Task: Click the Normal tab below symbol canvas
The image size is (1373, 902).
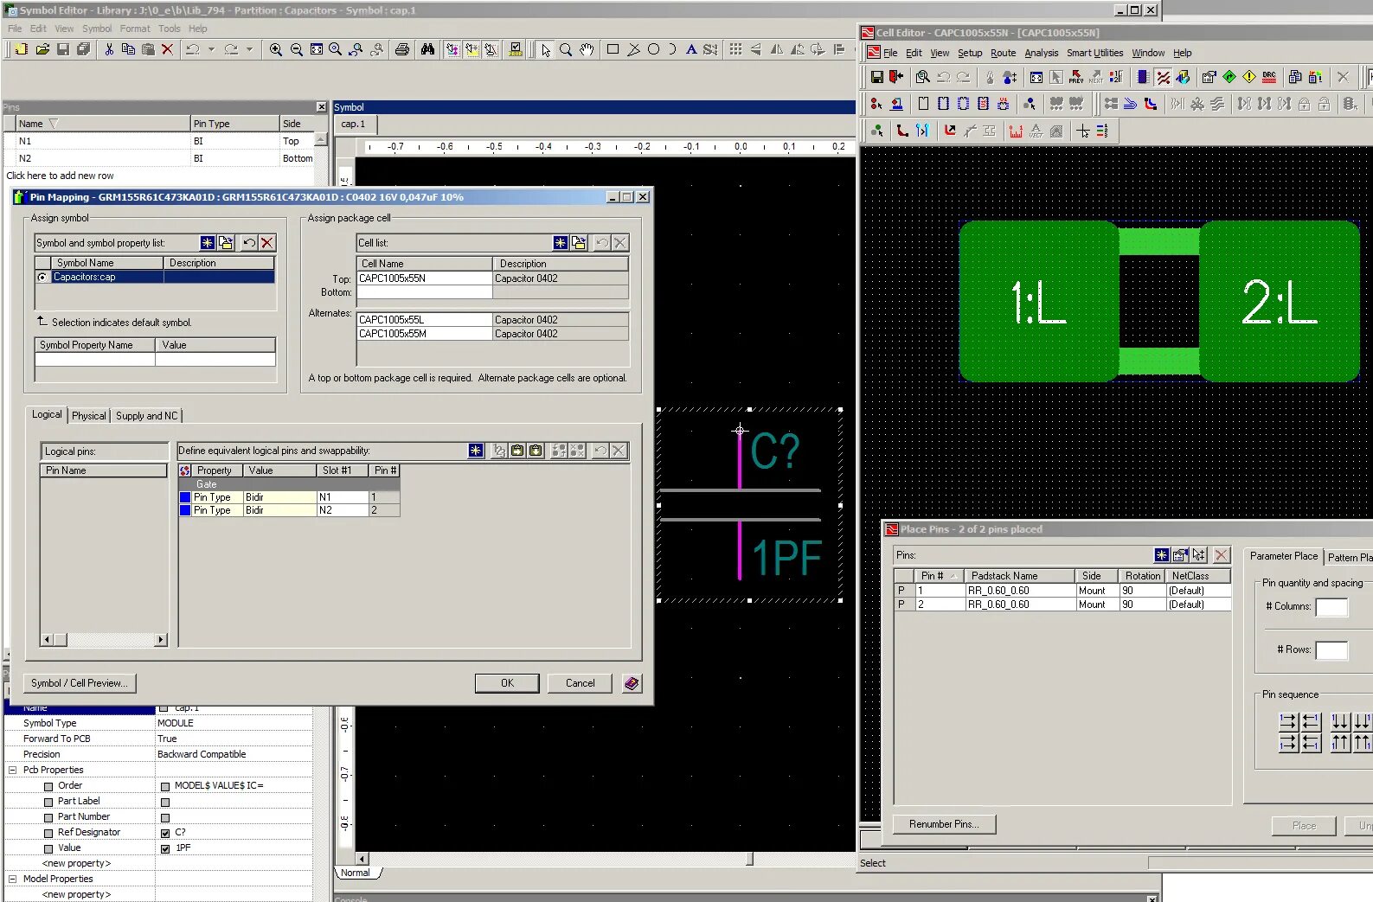Action: click(356, 873)
